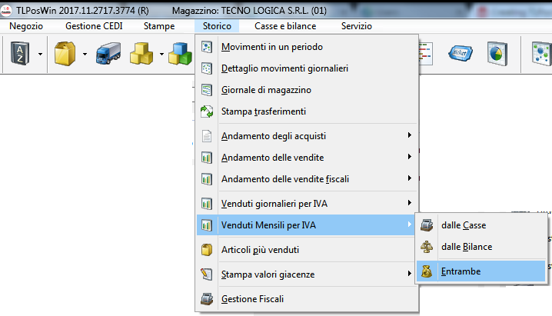Click the scales icon next to dalle Bilance
Screen dimensions: 552x316
click(427, 247)
